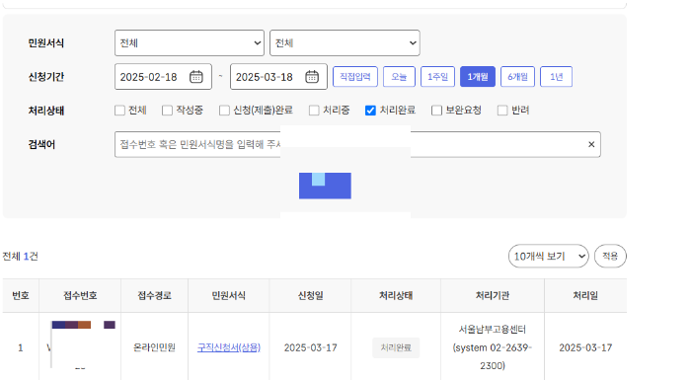The width and height of the screenshot is (691, 380).
Task: Select the 1년 period button
Action: (556, 77)
